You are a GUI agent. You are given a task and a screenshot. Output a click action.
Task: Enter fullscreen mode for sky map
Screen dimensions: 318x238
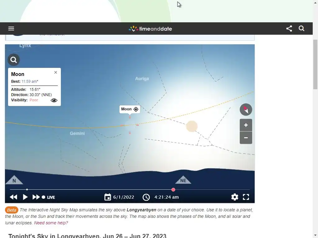click(246, 197)
